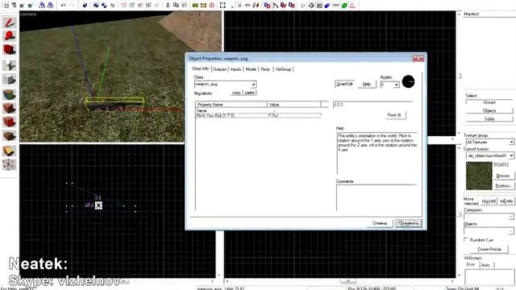
Task: Click the Carve toolbar icon
Action: click(85, 6)
